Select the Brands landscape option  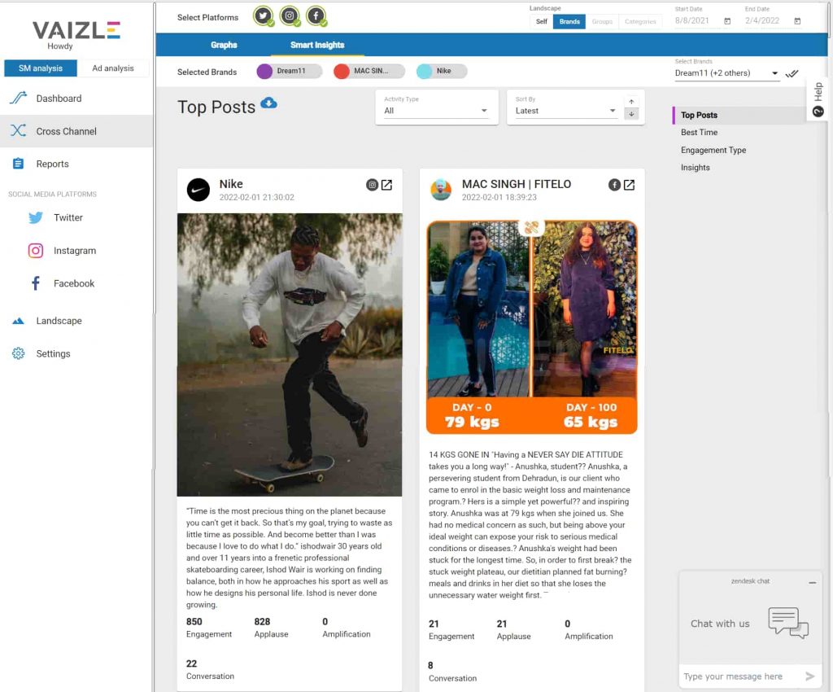pyautogui.click(x=569, y=21)
